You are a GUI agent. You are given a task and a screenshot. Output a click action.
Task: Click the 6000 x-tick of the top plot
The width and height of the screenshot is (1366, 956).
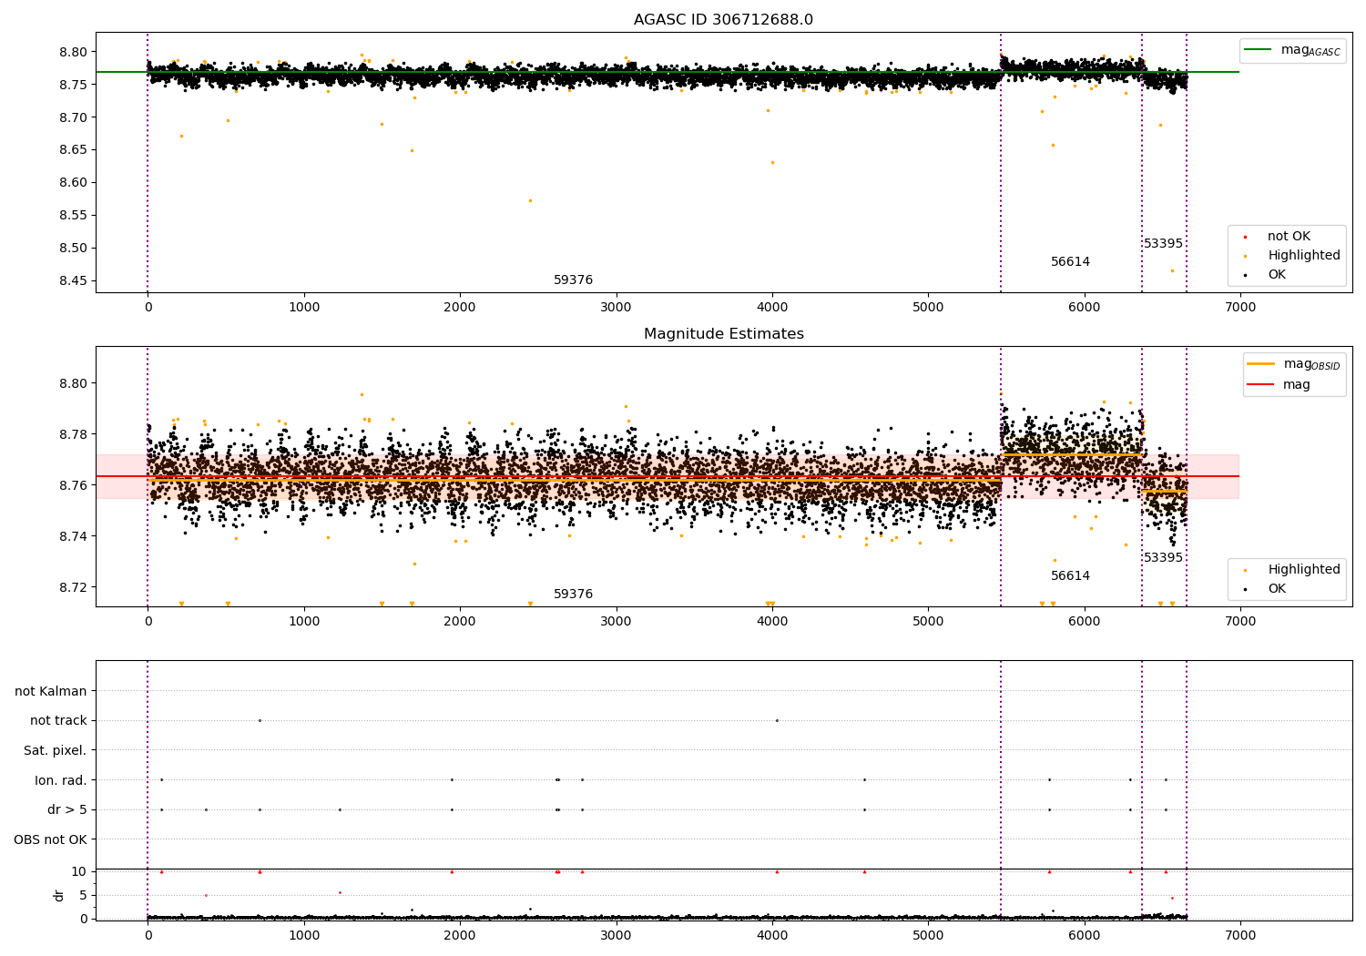(x=1085, y=308)
